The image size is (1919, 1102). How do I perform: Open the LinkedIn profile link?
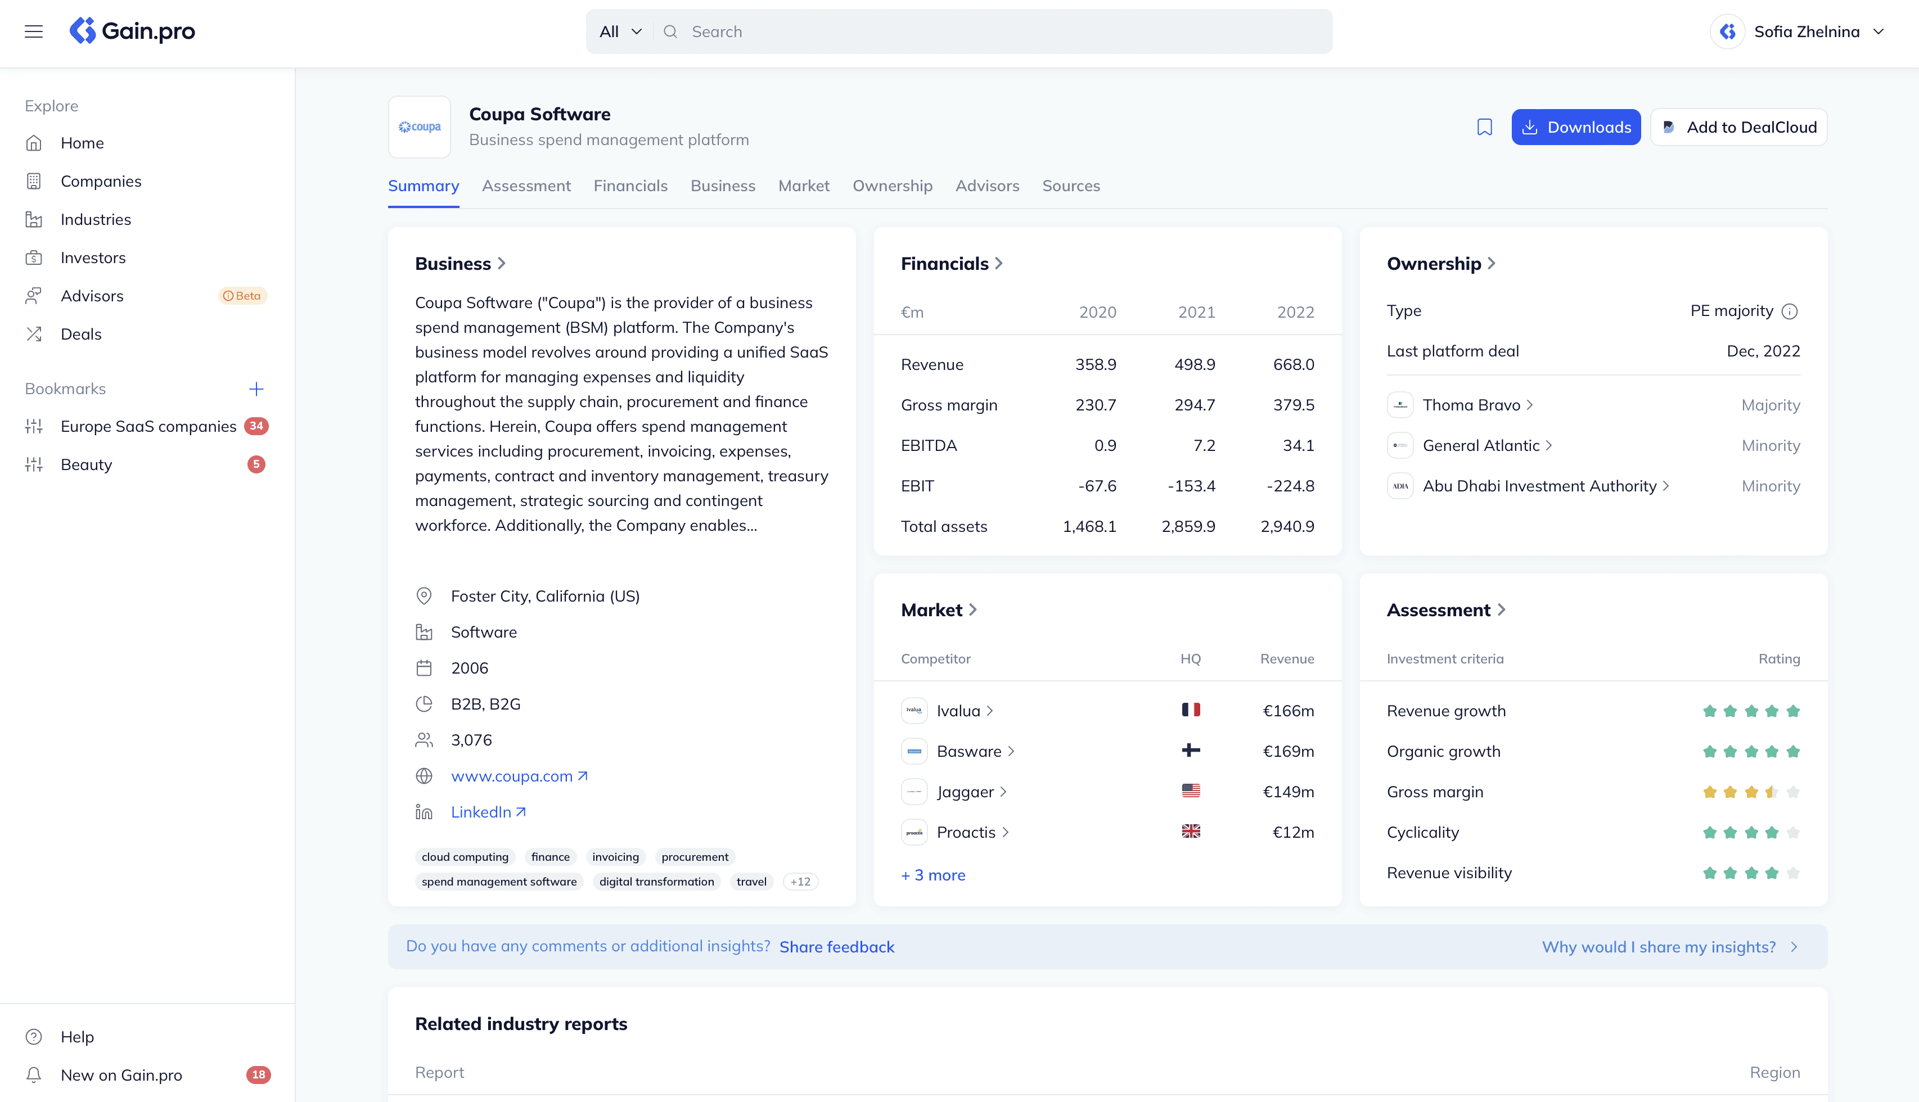(x=488, y=812)
